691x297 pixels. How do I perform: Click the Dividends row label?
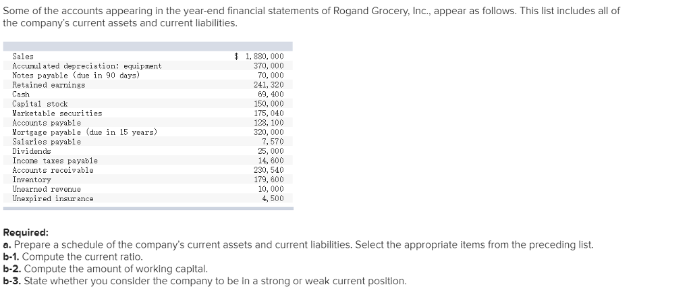[32, 151]
